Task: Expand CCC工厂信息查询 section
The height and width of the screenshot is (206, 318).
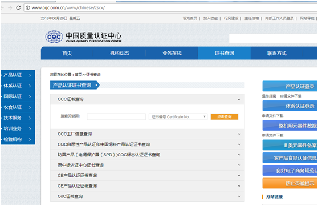Action: point(147,134)
